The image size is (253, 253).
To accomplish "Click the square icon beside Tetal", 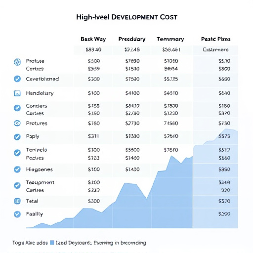I will pos(17,201).
